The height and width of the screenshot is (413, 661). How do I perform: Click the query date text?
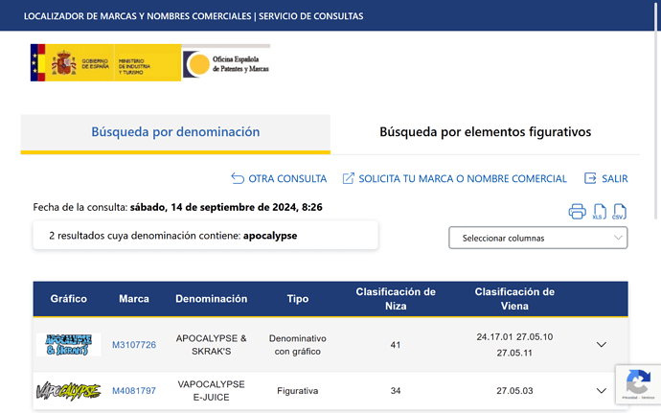[x=177, y=207]
